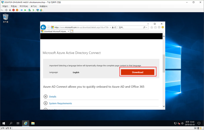The image size is (204, 130).
Task: Revert the VM using the green arrow icon
Action: 33,10
